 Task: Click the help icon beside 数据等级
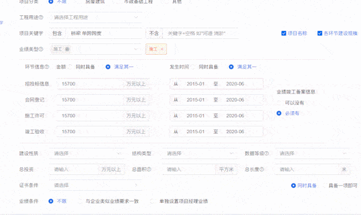[267, 153]
